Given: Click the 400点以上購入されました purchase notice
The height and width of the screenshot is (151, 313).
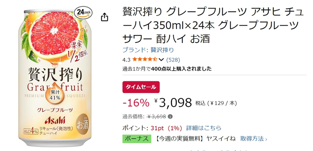Looking at the screenshot, I should (x=181, y=69).
